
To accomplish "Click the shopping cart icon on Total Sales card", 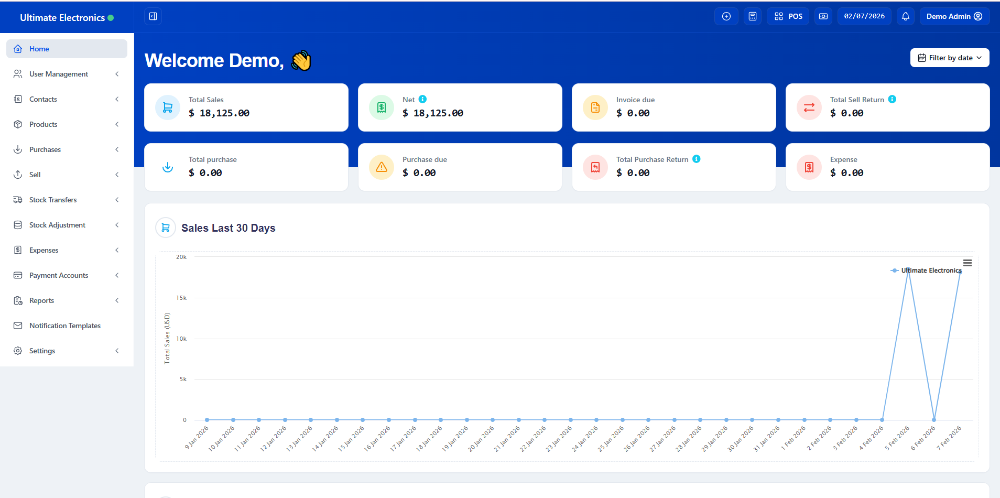I will click(x=167, y=107).
